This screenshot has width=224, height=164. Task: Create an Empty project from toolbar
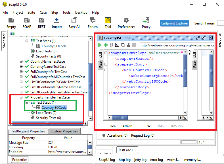coord(11,23)
